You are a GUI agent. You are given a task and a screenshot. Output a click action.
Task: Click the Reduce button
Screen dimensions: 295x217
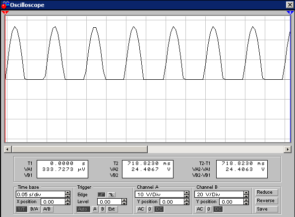tap(266, 192)
